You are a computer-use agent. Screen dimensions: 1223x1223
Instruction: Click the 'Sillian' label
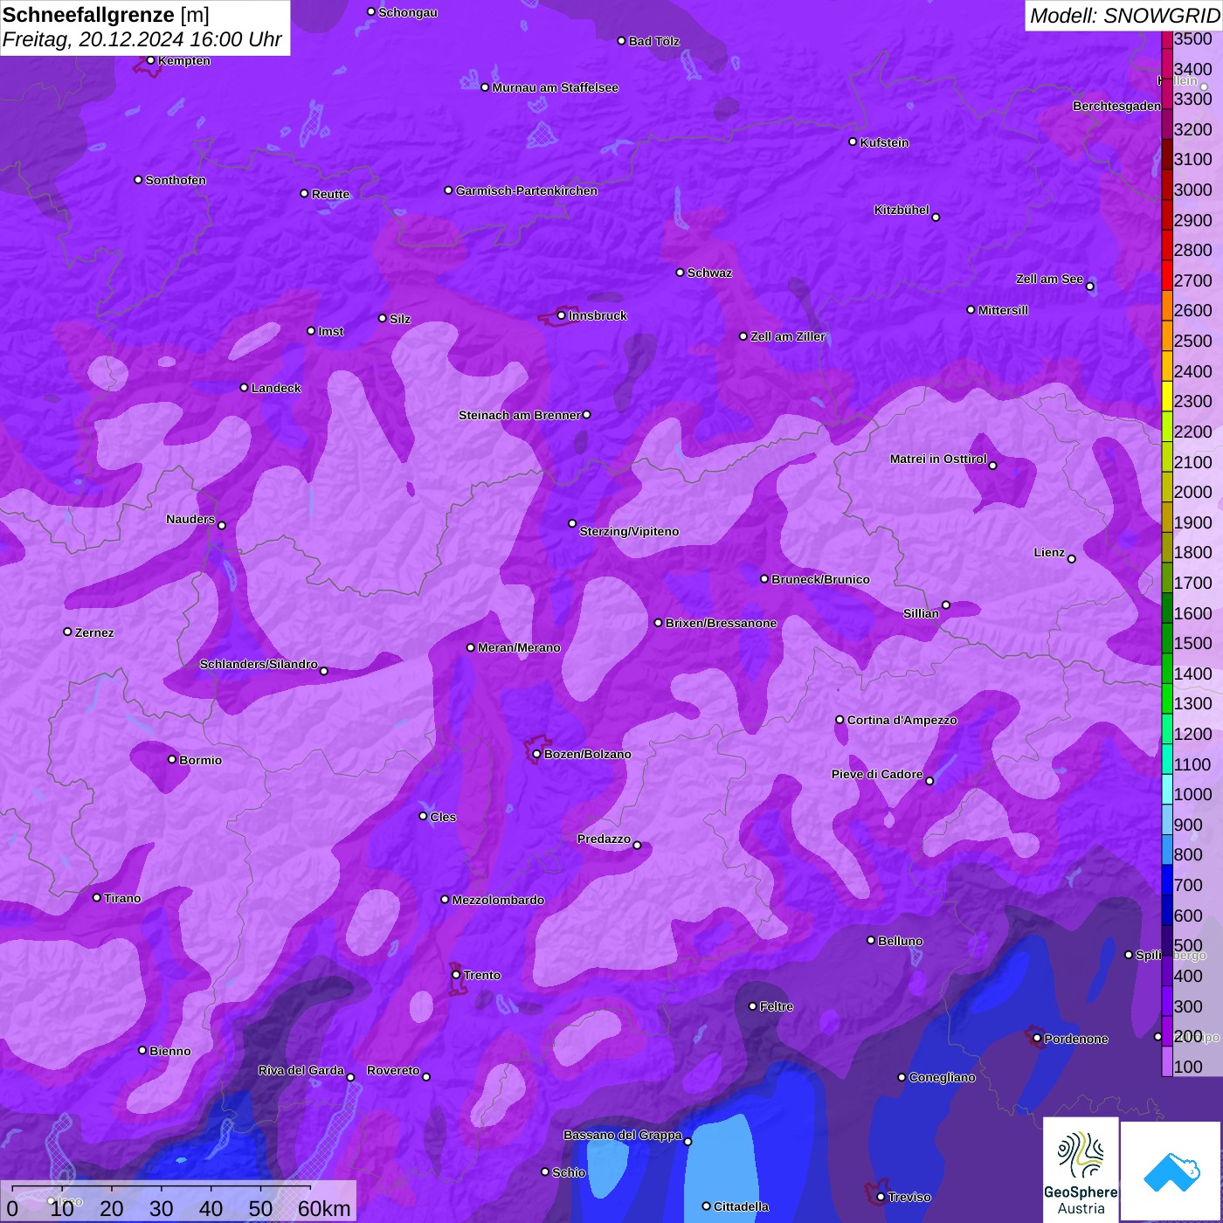[x=921, y=613]
